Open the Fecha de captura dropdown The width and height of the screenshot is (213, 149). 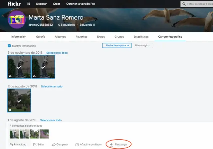[x=116, y=46]
